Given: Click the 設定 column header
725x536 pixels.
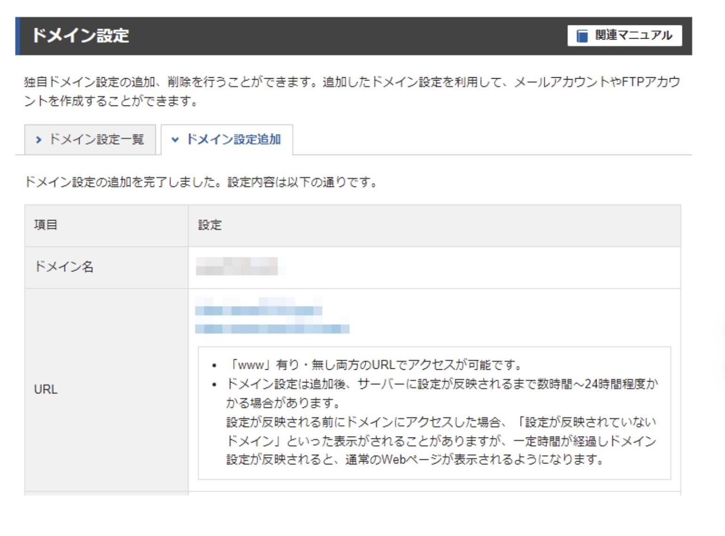Looking at the screenshot, I should coord(209,225).
